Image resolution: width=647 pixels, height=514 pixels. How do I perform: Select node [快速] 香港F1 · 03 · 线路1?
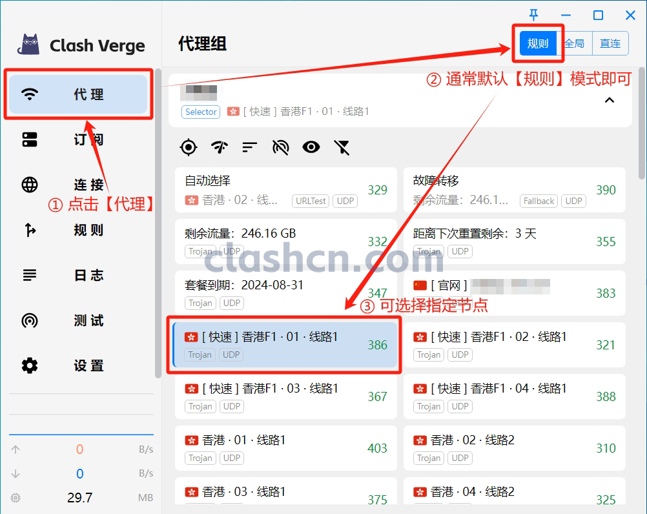286,396
